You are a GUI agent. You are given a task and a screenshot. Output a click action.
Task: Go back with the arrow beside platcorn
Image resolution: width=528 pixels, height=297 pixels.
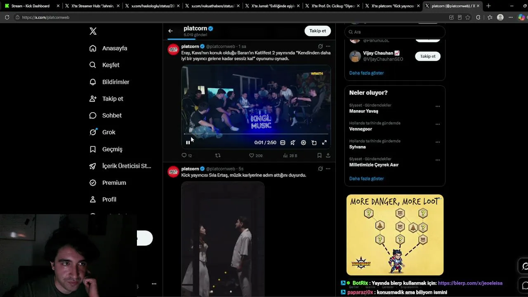point(170,31)
